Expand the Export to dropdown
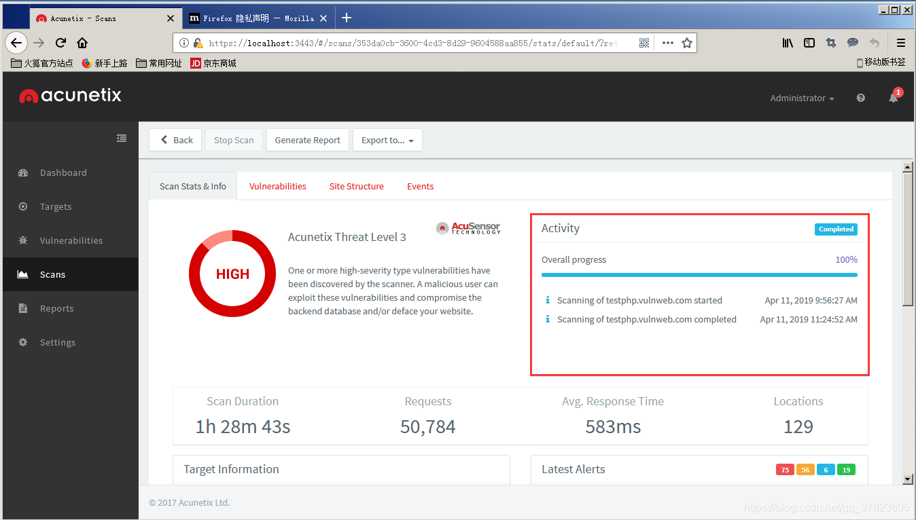The image size is (916, 520). point(387,140)
